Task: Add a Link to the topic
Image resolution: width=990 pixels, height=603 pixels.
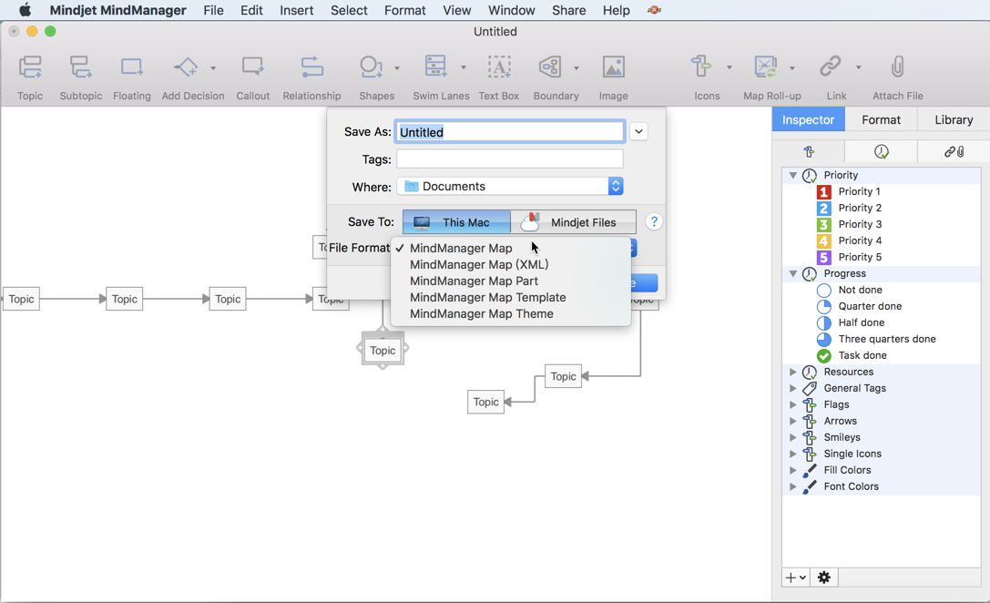Action: click(831, 66)
